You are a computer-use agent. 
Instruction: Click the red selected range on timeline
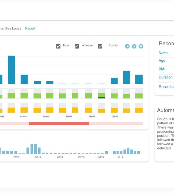[59, 124]
